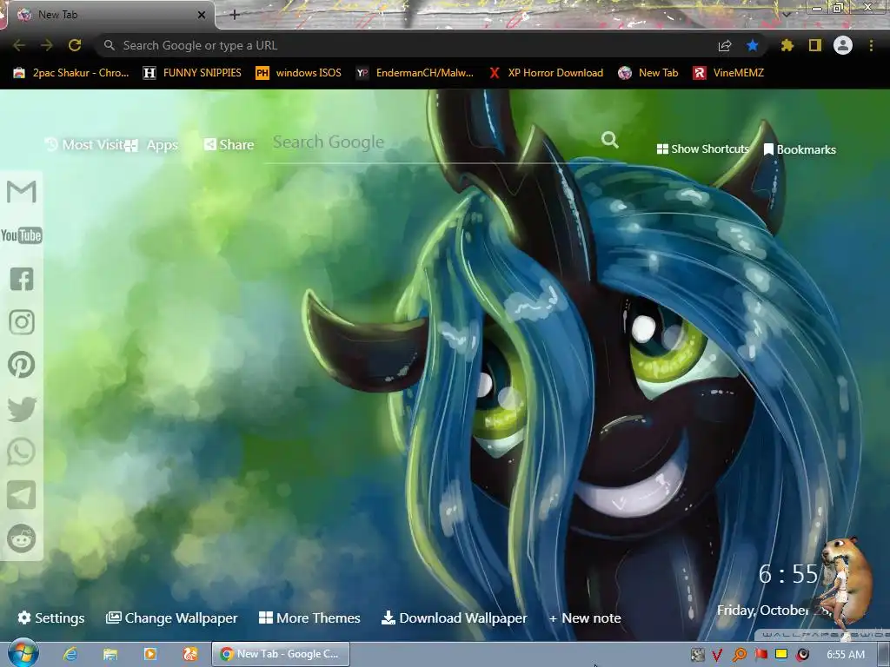Image resolution: width=890 pixels, height=667 pixels.
Task: Open Reddit from the sidebar
Action: click(22, 538)
